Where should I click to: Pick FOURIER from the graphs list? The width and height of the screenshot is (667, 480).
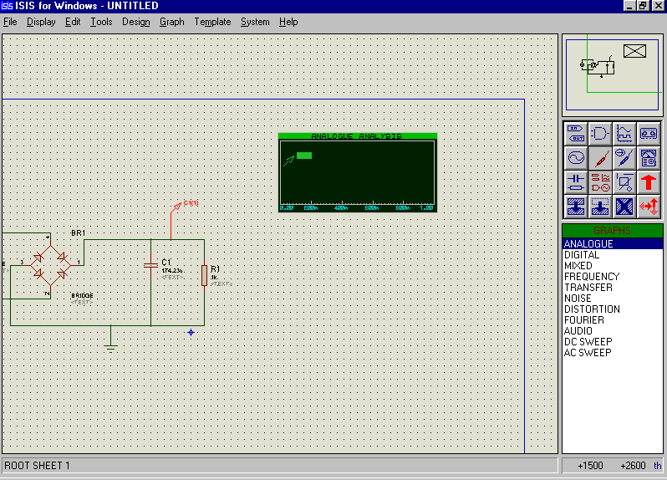(x=584, y=320)
